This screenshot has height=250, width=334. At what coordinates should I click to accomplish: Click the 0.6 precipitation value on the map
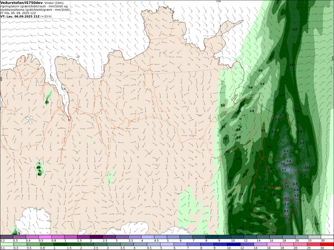click(223, 105)
